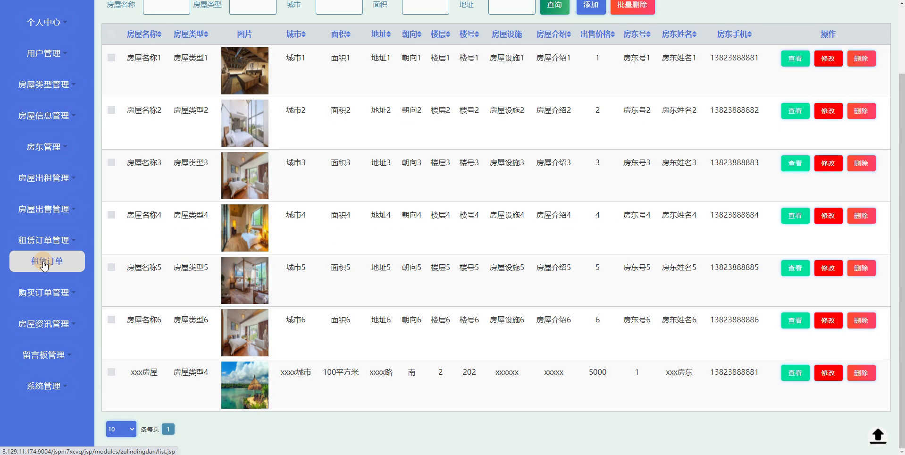The height and width of the screenshot is (455, 905).
Task: Open the 房屋名称1 bedroom thumbnail image
Action: (244, 71)
